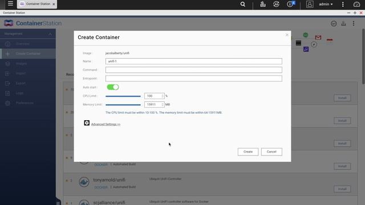
Task: Click the Name input field
Action: (x=194, y=61)
